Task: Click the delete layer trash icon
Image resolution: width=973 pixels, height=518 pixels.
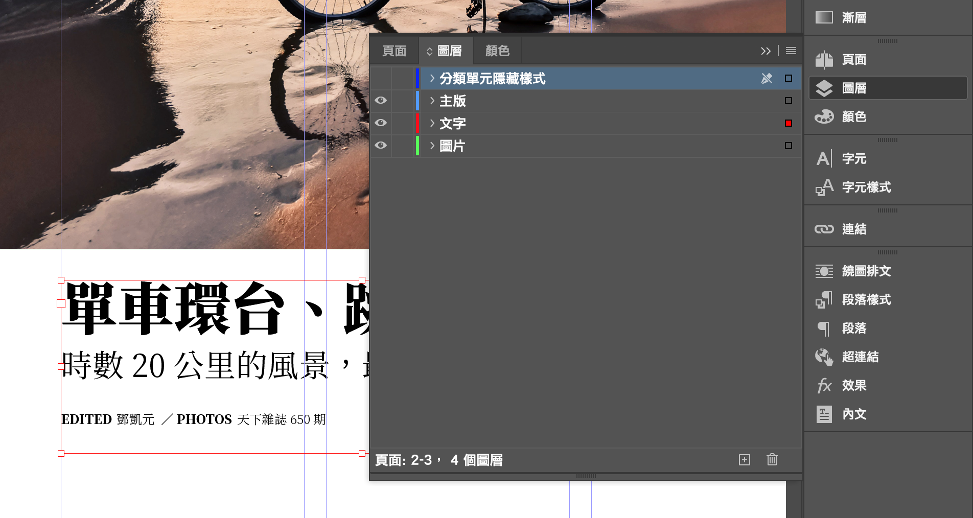Action: [x=772, y=460]
